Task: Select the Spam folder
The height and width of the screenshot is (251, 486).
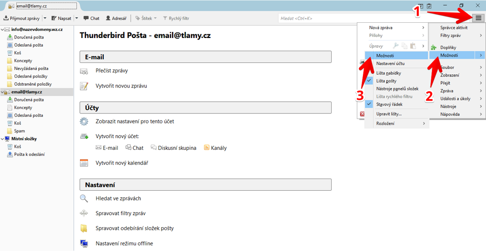Action: coord(19,131)
